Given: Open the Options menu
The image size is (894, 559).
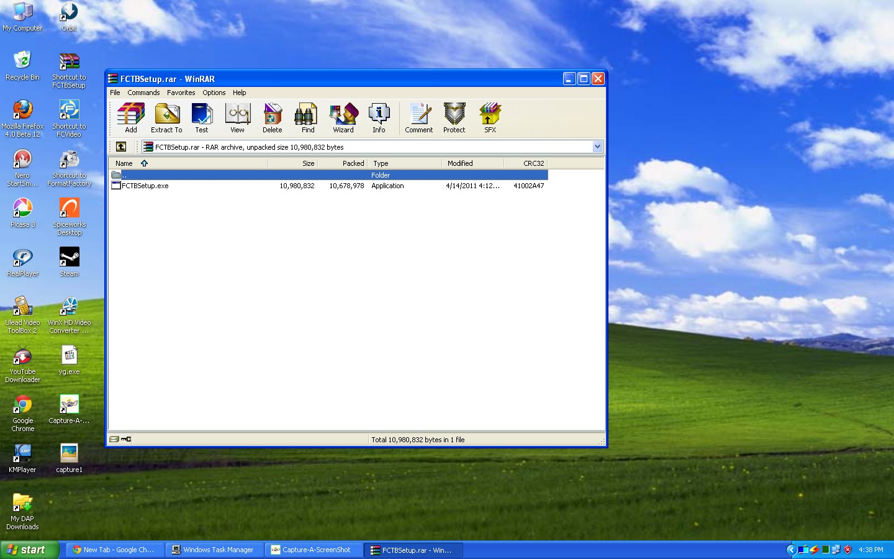Looking at the screenshot, I should click(214, 93).
